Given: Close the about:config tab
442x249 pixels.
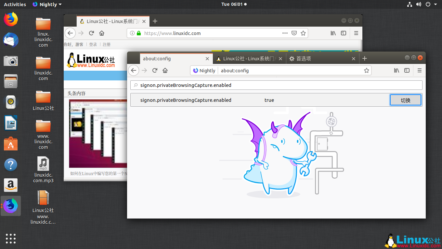Looking at the screenshot, I should (207, 59).
